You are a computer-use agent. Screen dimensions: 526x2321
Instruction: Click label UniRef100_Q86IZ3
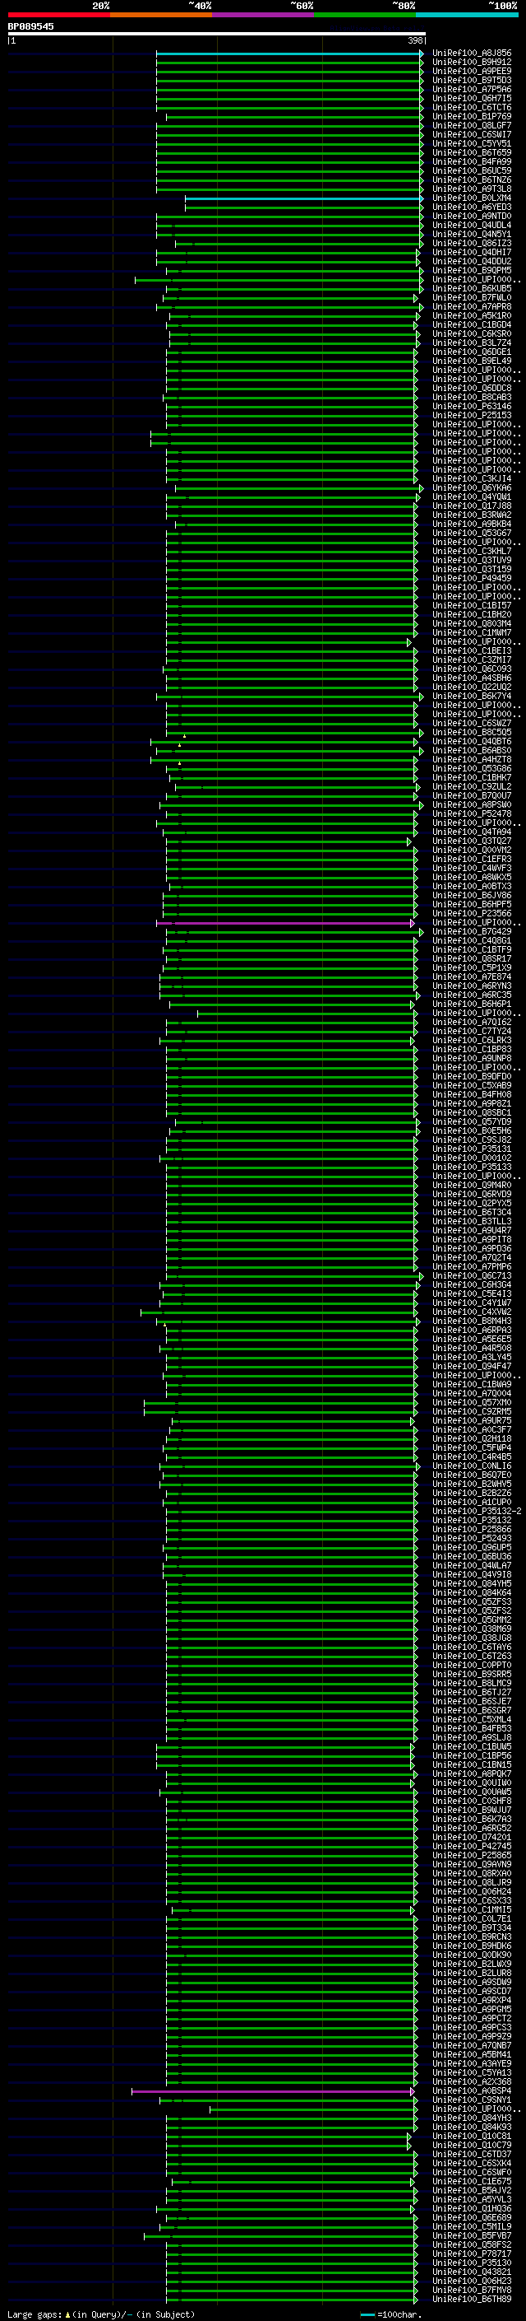coord(472,243)
